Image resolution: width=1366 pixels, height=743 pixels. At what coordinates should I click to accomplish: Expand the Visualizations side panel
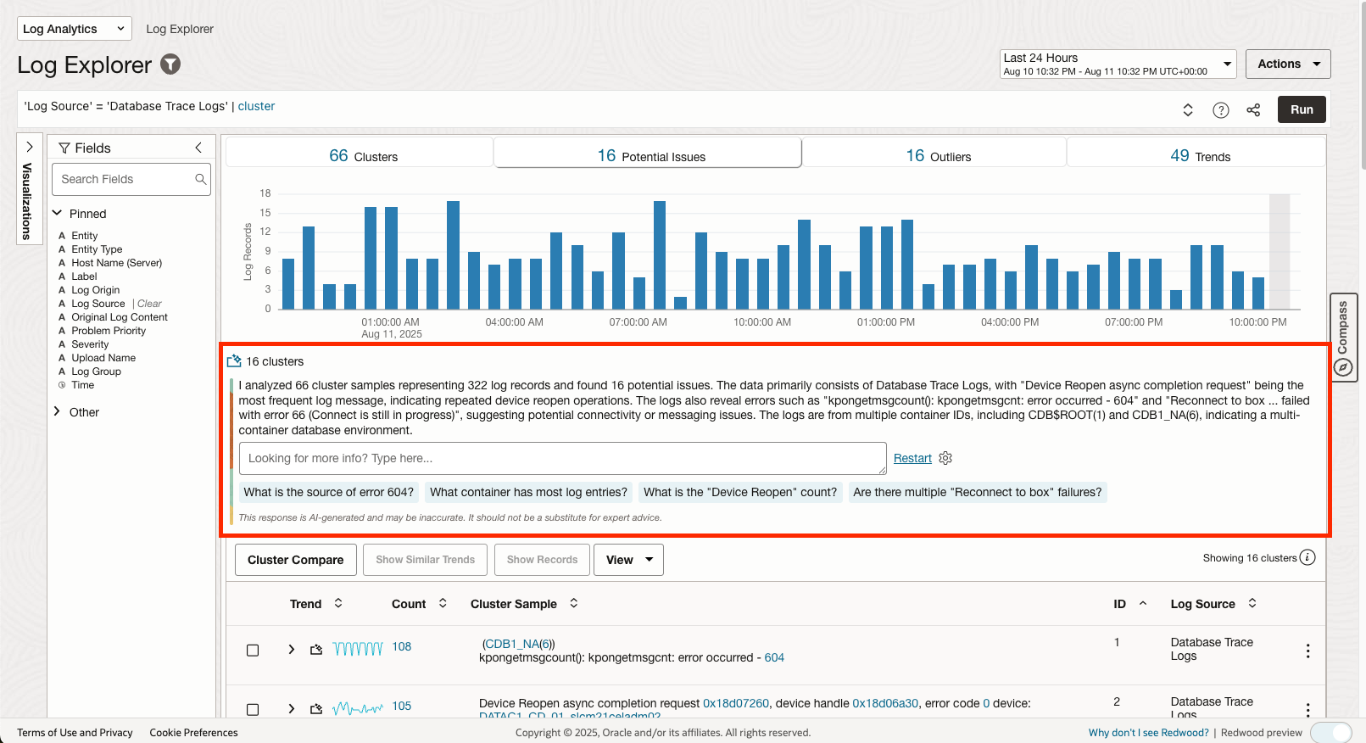tap(30, 189)
